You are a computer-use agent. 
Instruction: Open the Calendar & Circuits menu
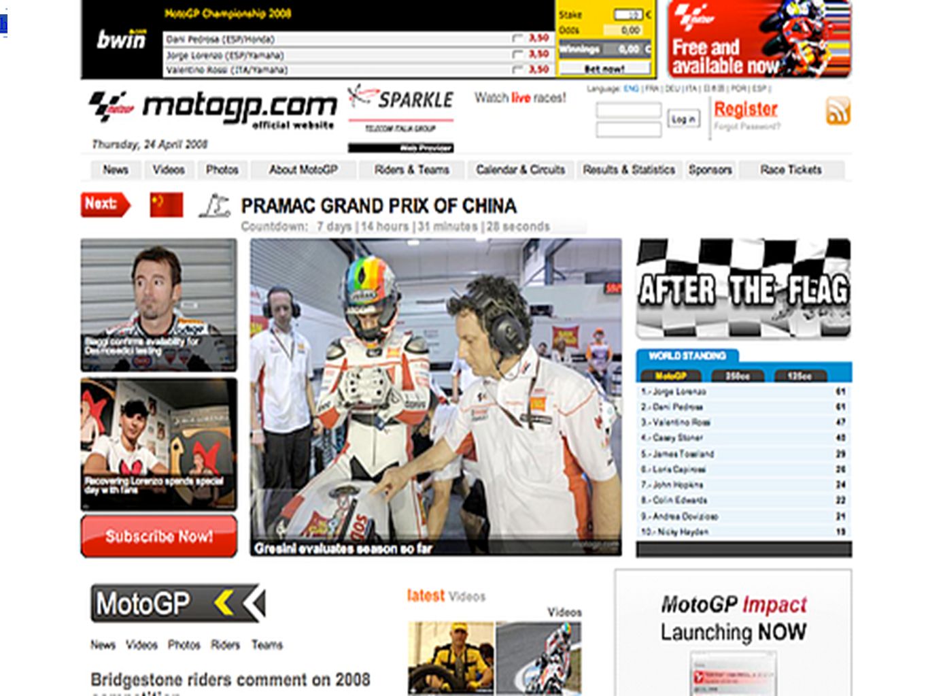tap(521, 169)
